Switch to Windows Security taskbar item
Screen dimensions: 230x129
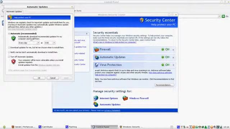(x=131, y=127)
